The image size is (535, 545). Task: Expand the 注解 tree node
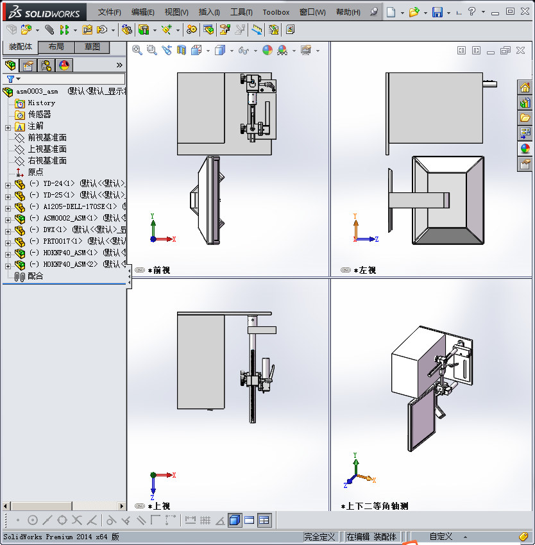click(8, 128)
